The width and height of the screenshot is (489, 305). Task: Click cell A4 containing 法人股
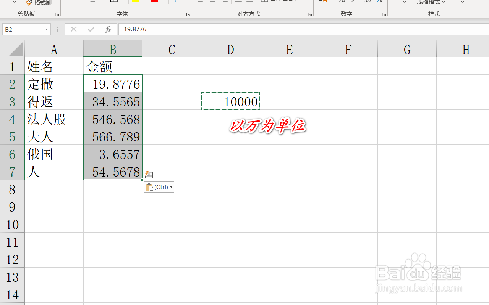tap(54, 119)
